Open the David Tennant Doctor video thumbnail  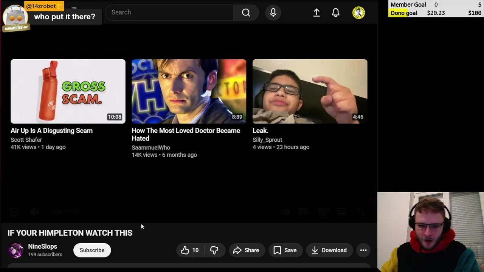[x=189, y=91]
